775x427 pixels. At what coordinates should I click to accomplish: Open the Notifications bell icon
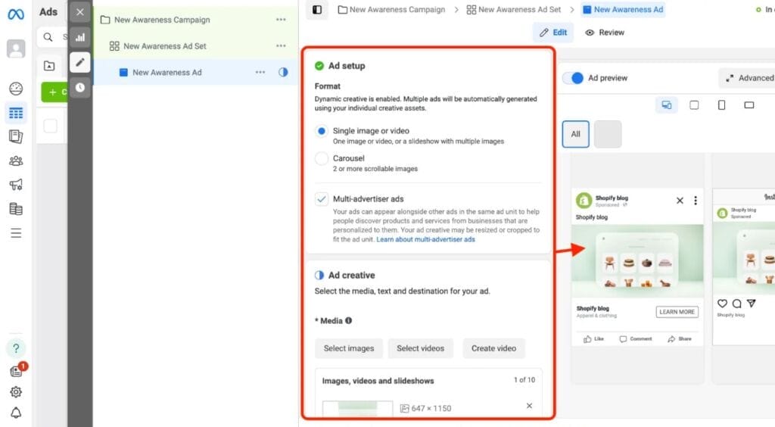click(16, 413)
